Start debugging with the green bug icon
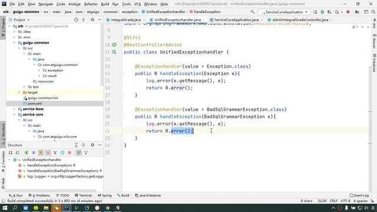This screenshot has width=377, height=212. pos(322,12)
